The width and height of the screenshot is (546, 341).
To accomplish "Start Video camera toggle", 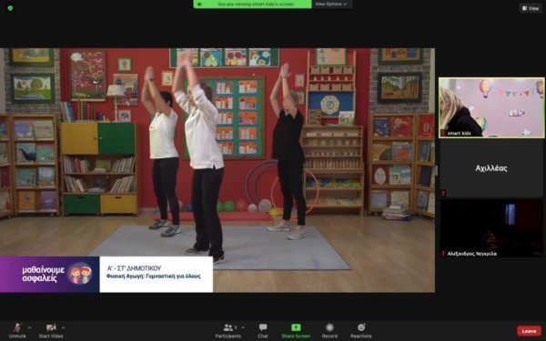I will [x=51, y=331].
